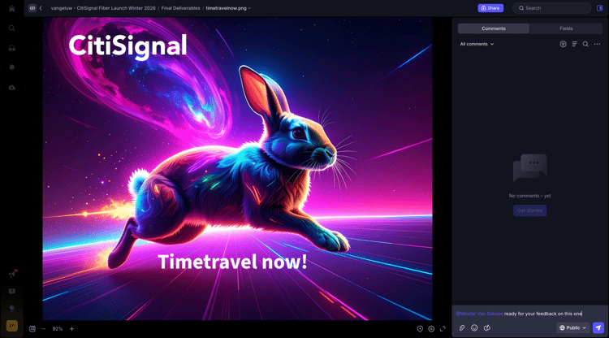The height and width of the screenshot is (338, 609).
Task: Open the help question bubble icon
Action: click(x=12, y=292)
